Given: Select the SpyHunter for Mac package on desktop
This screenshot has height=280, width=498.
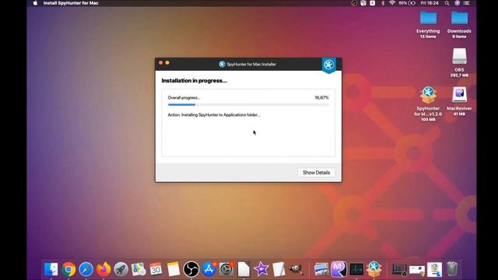Looking at the screenshot, I should 428,103.
